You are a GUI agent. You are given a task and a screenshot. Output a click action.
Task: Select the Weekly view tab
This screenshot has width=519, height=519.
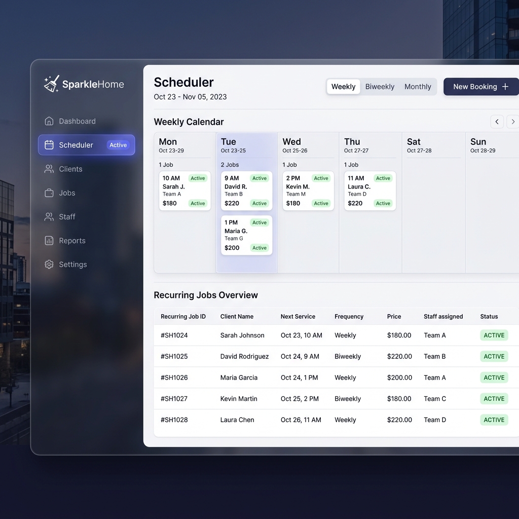point(343,87)
